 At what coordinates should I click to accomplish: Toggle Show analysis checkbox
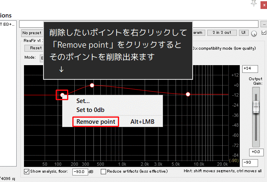click(x=27, y=171)
